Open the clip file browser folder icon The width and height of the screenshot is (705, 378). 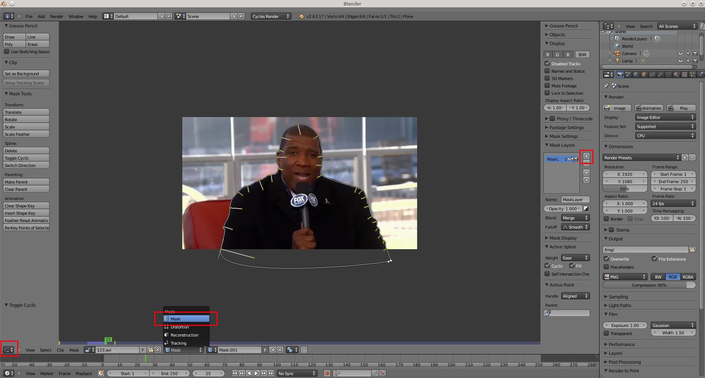coord(151,350)
